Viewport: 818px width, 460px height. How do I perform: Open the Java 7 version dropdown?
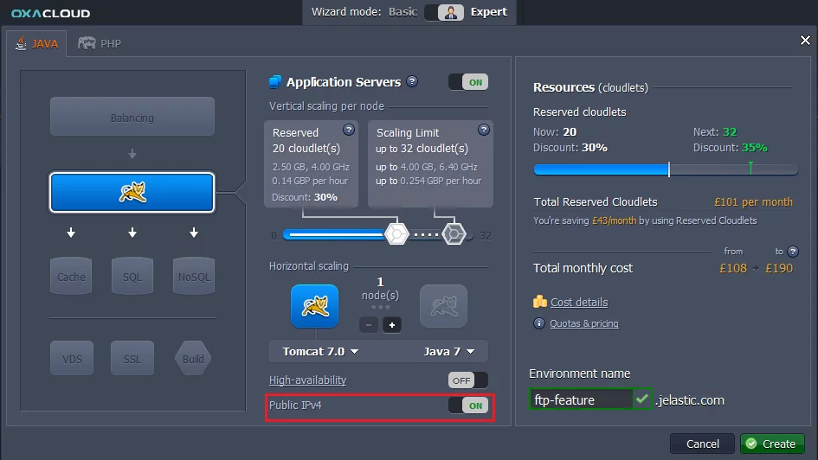[x=449, y=352]
